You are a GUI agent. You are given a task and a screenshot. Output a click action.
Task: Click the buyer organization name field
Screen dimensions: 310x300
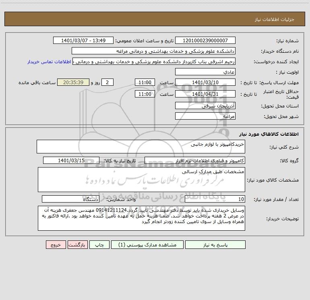[x=153, y=51]
